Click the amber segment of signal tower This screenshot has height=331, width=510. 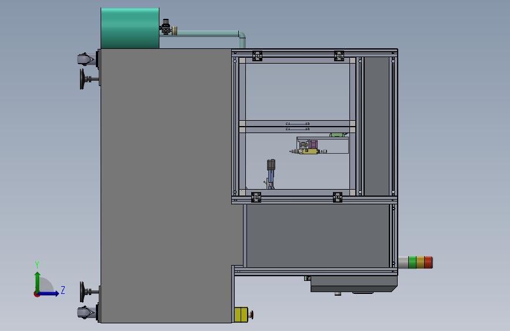[x=420, y=262]
